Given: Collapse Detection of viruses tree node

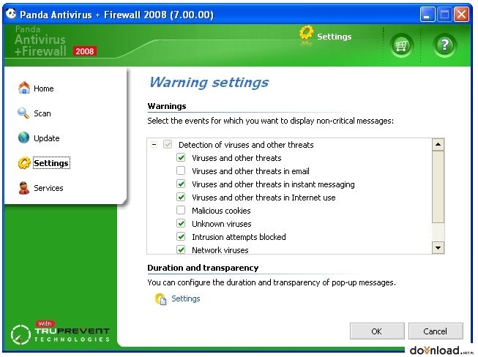Looking at the screenshot, I should (154, 144).
